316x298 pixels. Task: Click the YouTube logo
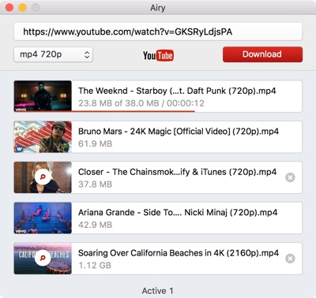coord(158,55)
